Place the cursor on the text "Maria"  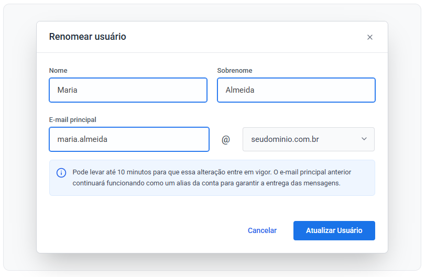pyautogui.click(x=68, y=90)
